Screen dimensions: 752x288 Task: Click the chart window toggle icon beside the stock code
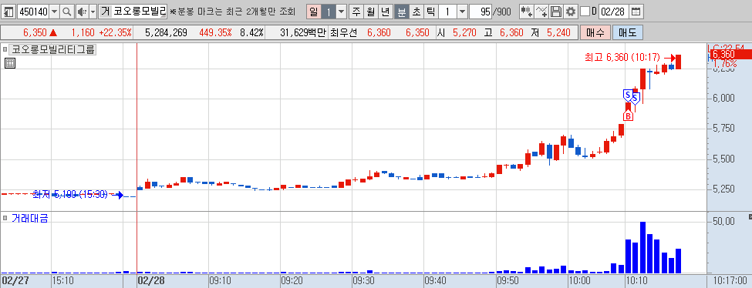[8, 12]
